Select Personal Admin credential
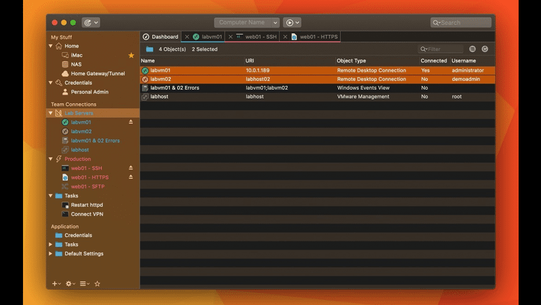The width and height of the screenshot is (541, 305). coord(90,92)
